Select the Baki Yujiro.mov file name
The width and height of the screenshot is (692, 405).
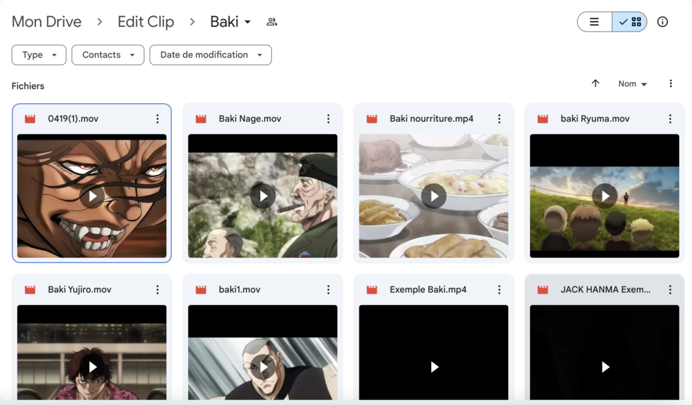point(79,290)
